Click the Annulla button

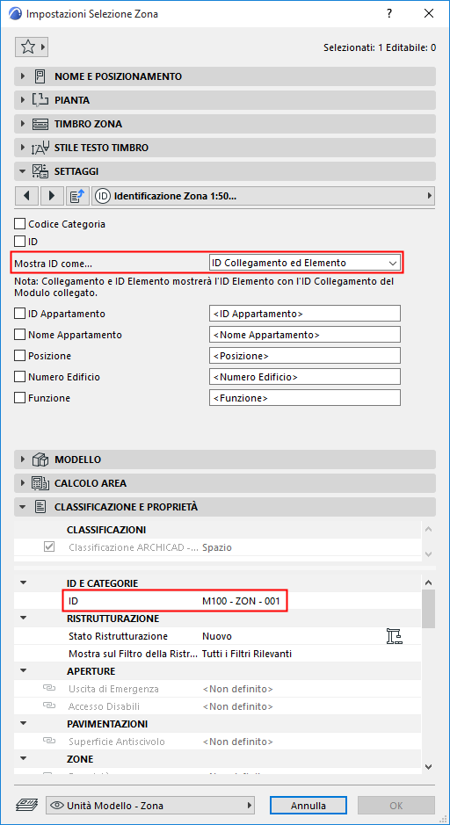click(308, 805)
